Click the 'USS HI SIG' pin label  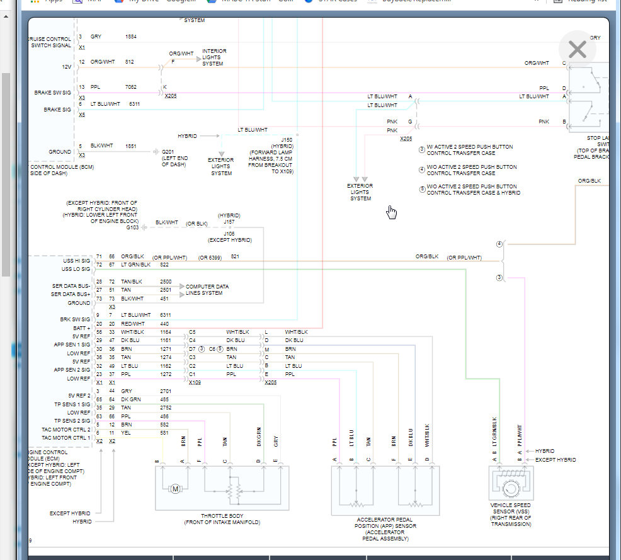[76, 261]
